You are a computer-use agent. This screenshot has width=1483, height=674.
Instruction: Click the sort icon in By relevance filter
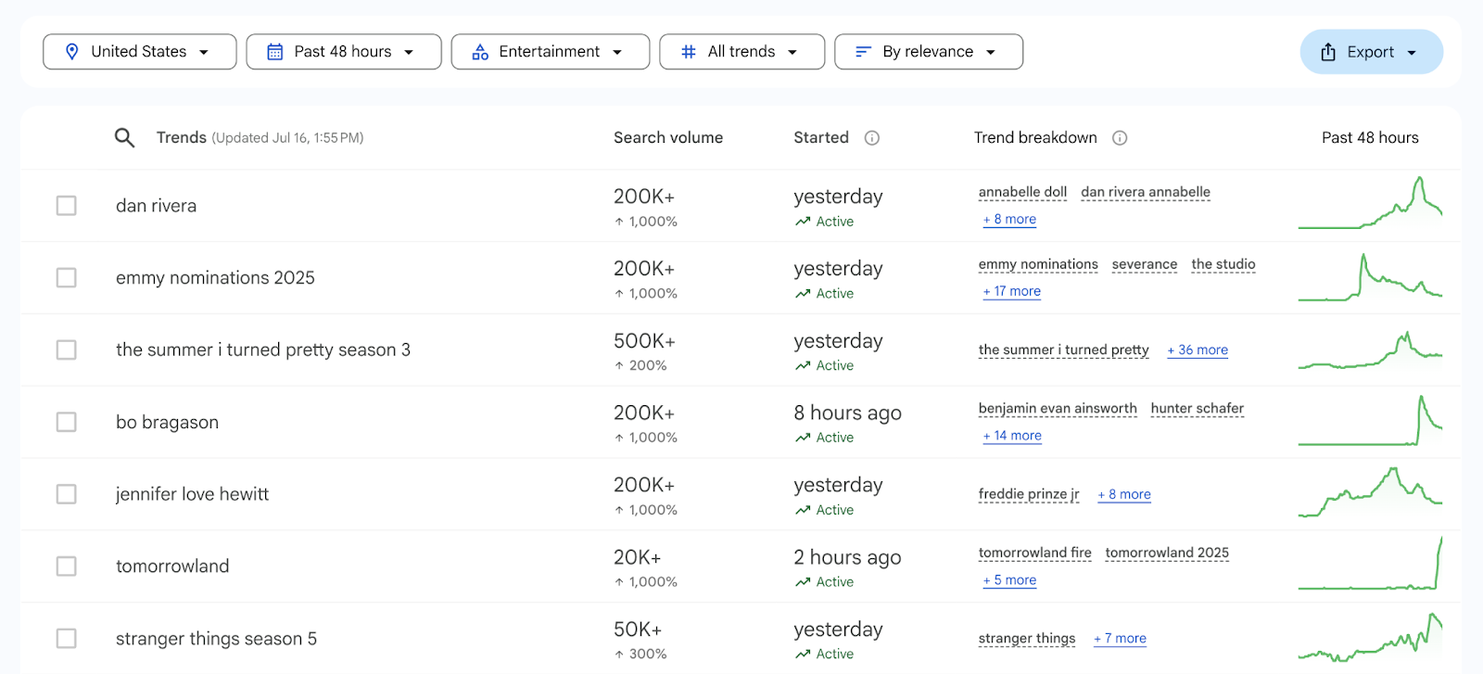pyautogui.click(x=863, y=52)
